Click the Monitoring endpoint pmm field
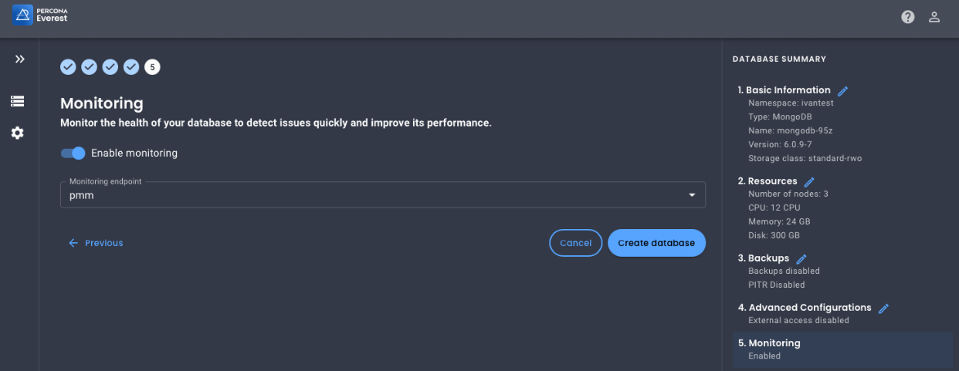This screenshot has width=959, height=371. click(x=371, y=195)
